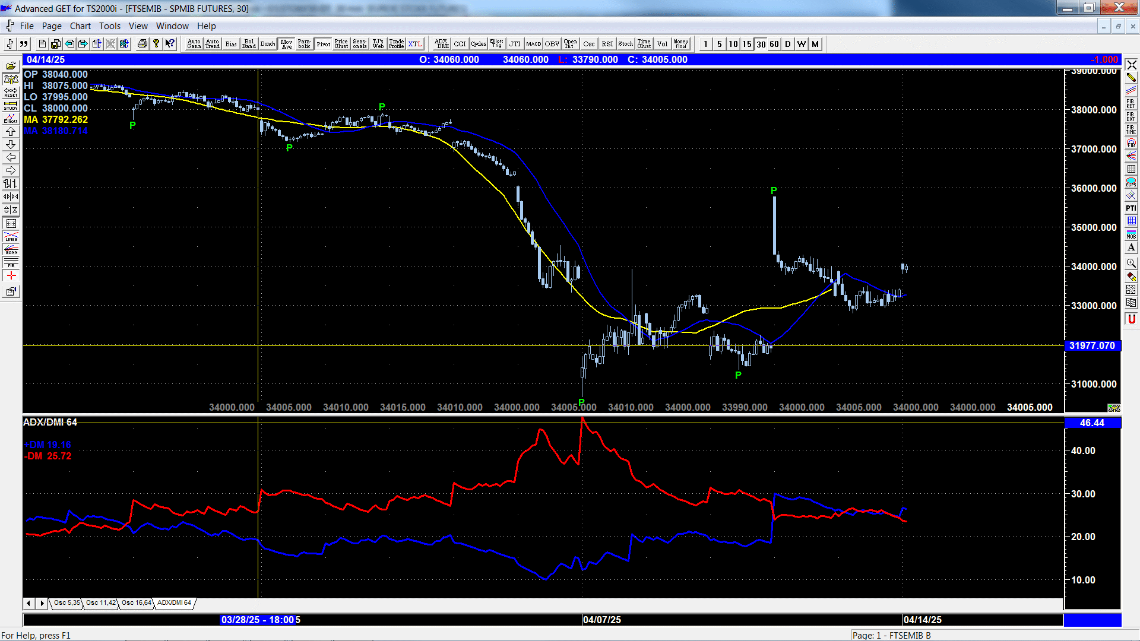Switch chart to Weekly timeframe

click(x=801, y=44)
